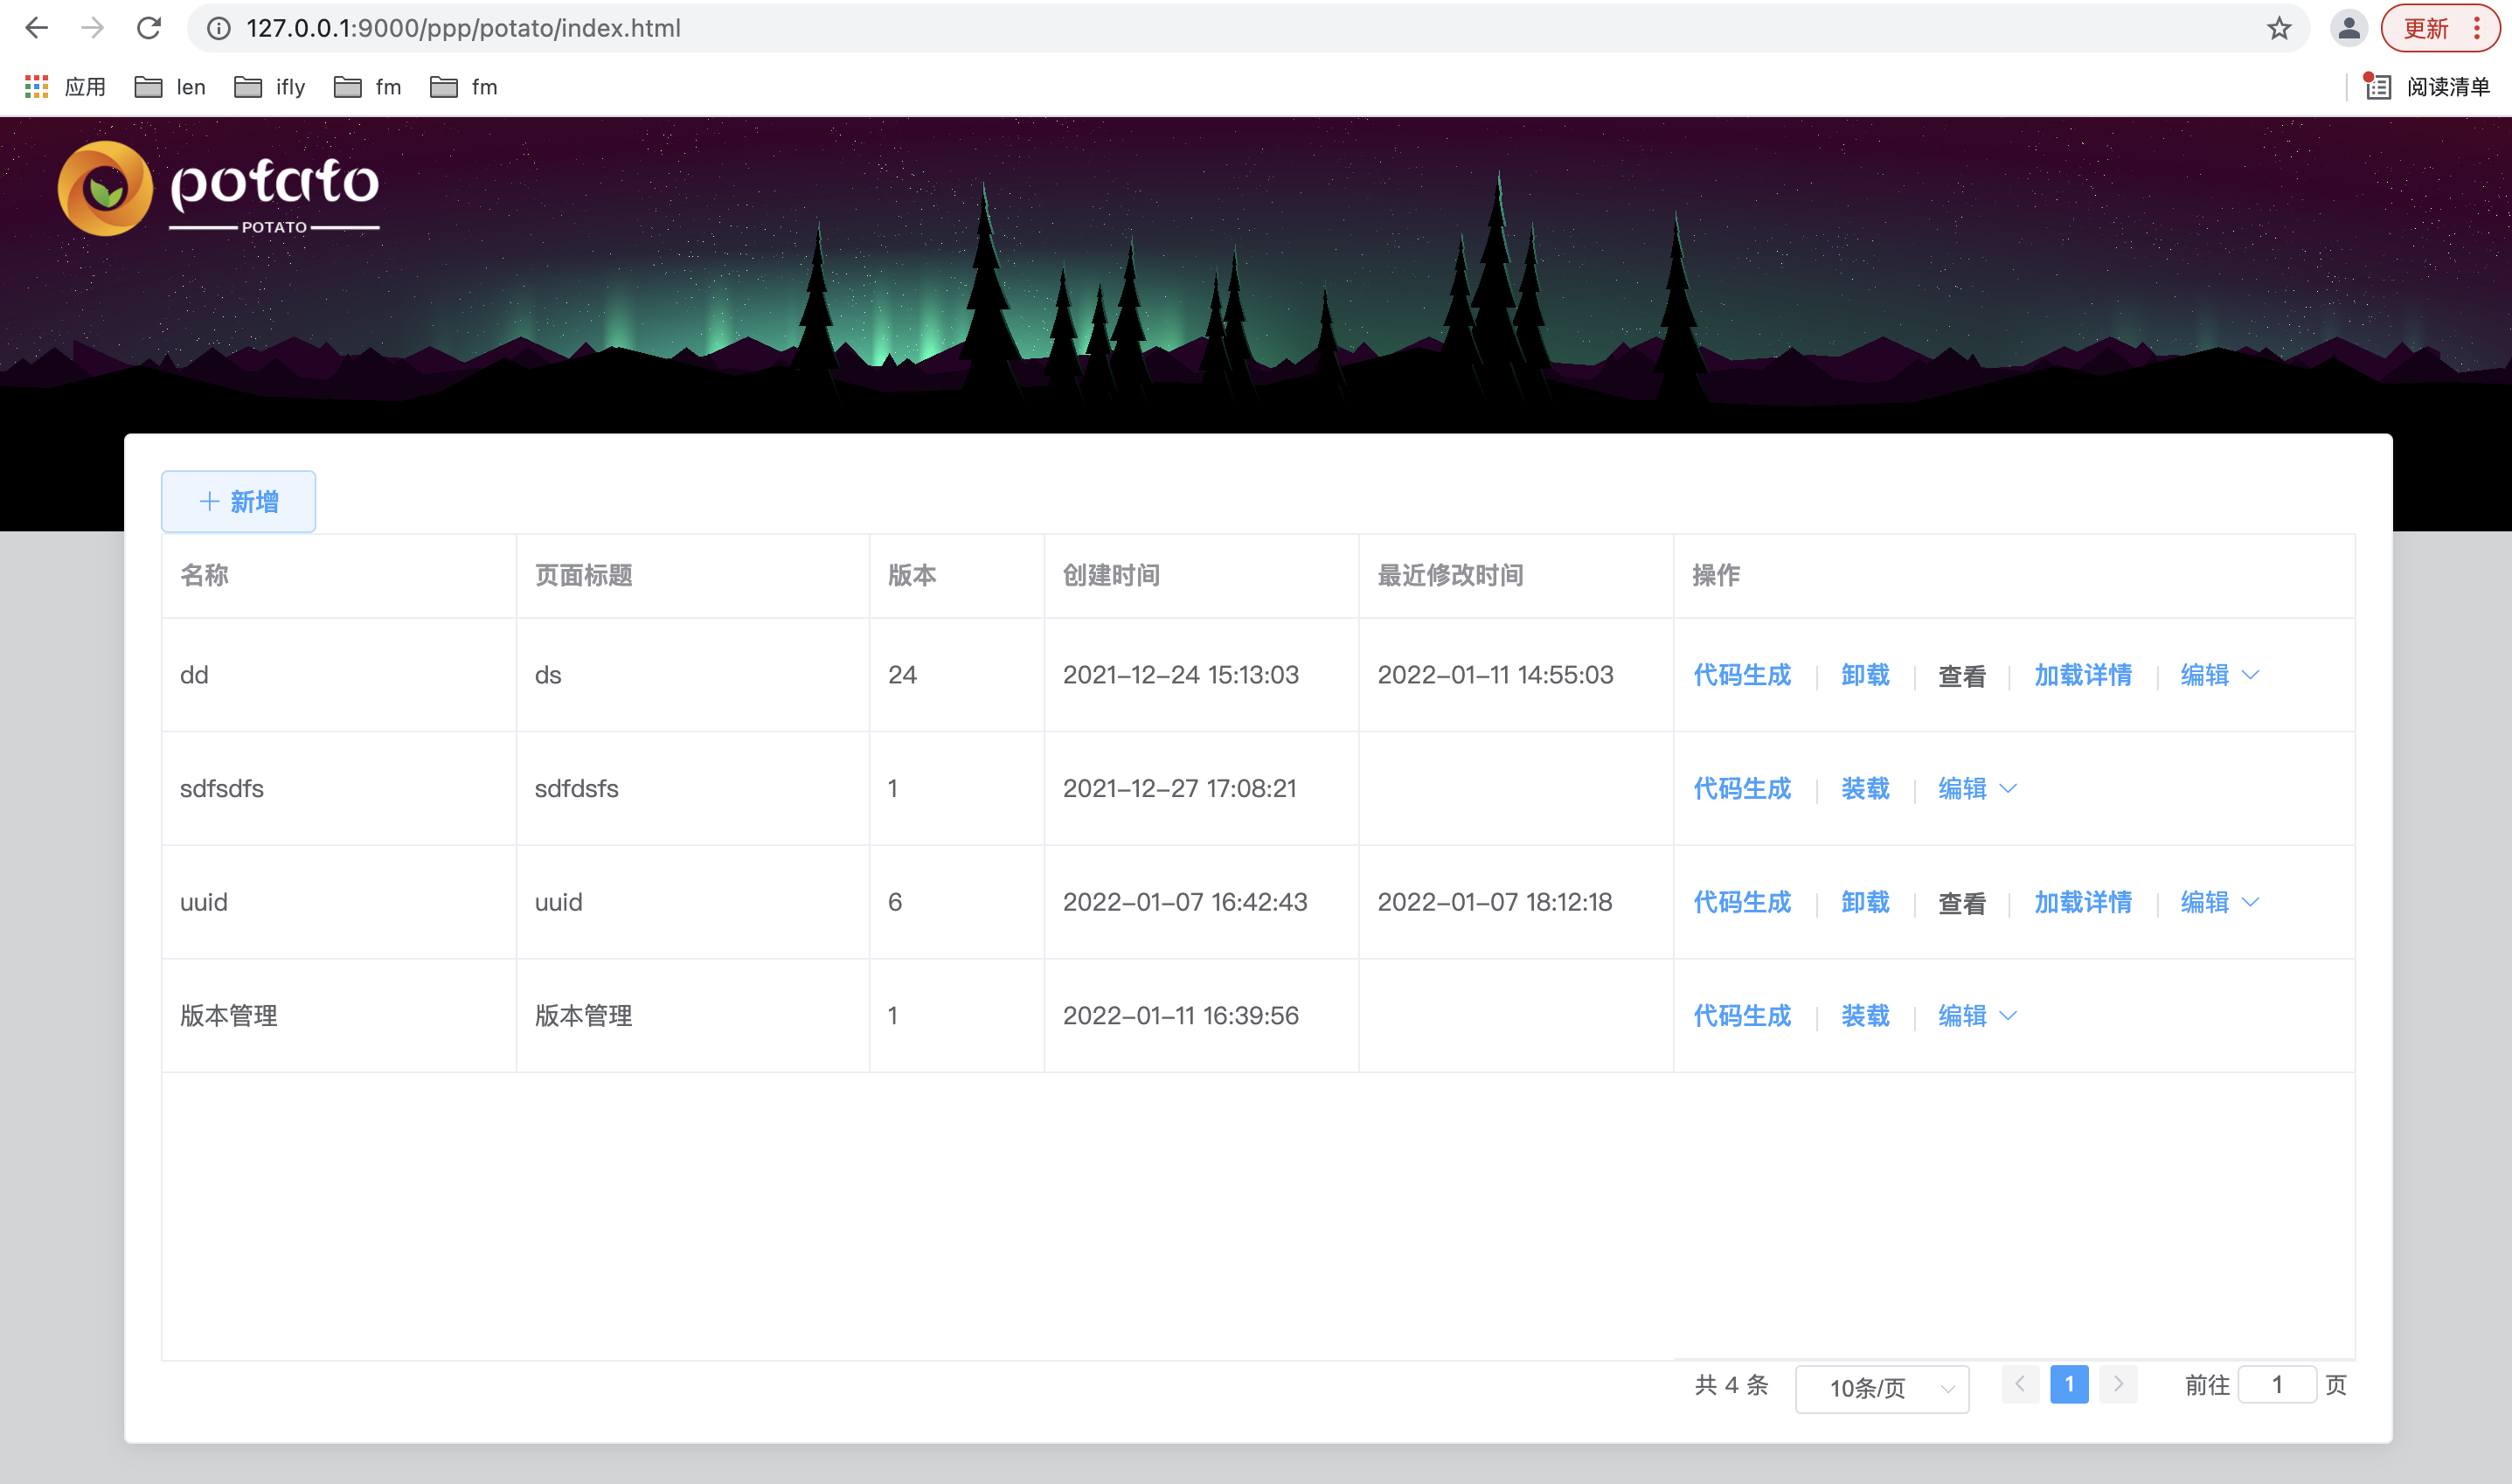Click 代码生成 for the 版本管理 row
This screenshot has width=2512, height=1484.
[x=1741, y=1016]
